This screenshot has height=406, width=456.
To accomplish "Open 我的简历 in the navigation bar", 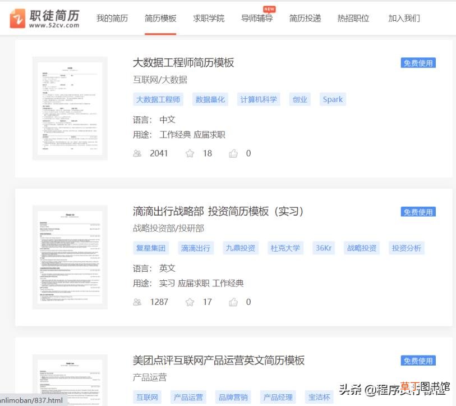I will pos(112,19).
